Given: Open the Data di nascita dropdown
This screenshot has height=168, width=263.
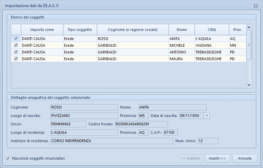Looking at the screenshot, I should pos(207,116).
